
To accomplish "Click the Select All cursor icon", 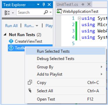I will [30, 90].
